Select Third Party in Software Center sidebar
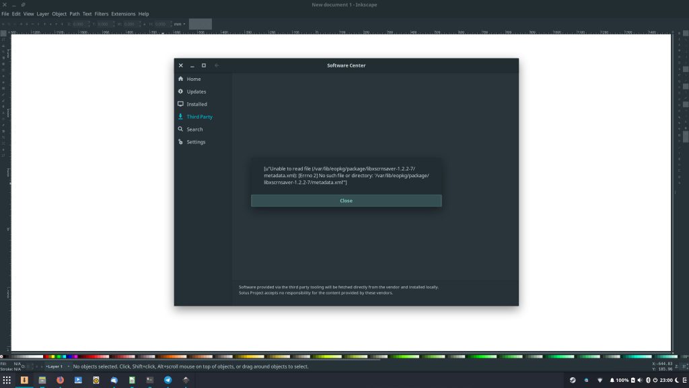Viewport: 689px width, 388px height. tap(195, 117)
